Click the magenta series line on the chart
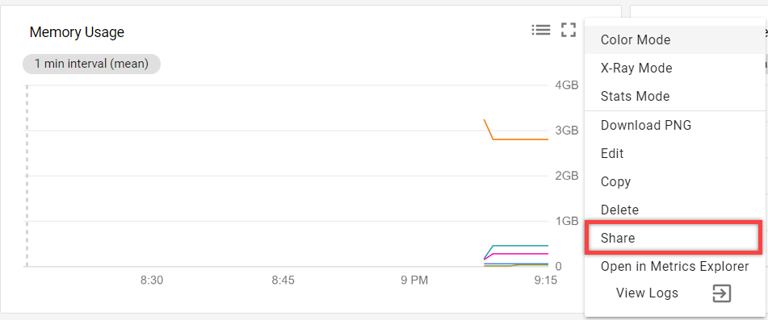Viewport: 768px width, 320px height. click(x=520, y=254)
